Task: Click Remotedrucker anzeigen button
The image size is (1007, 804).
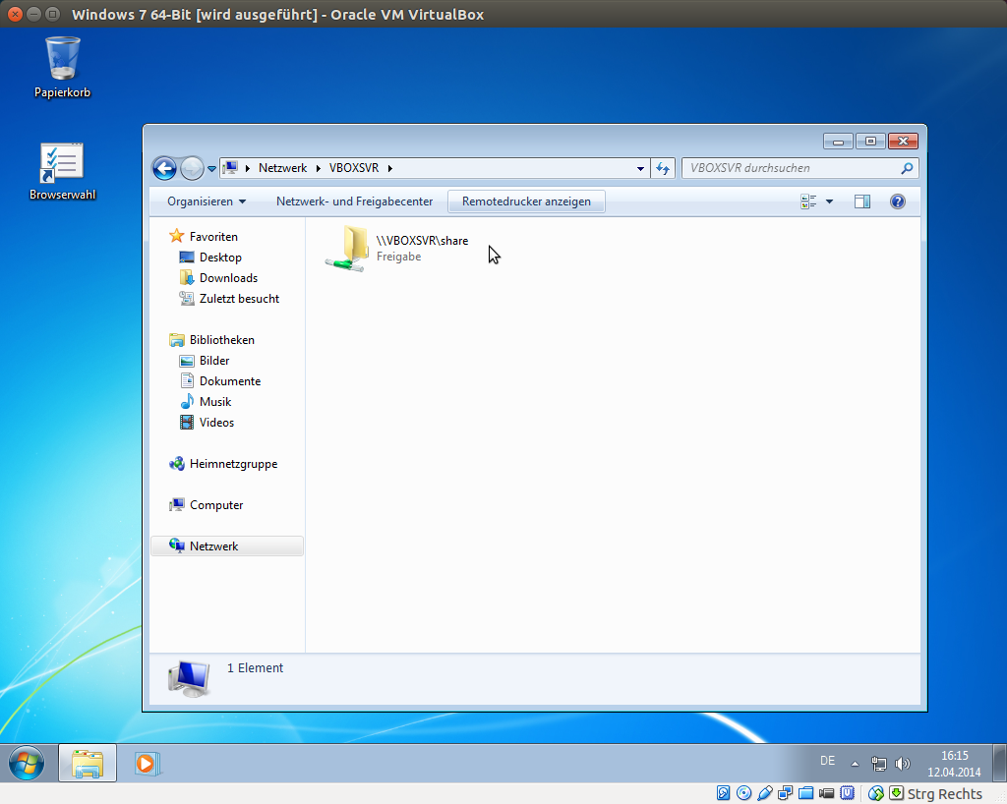Action: [526, 201]
